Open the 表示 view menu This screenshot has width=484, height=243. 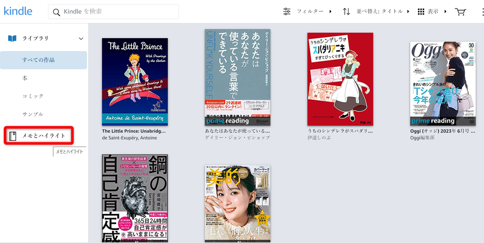[432, 12]
